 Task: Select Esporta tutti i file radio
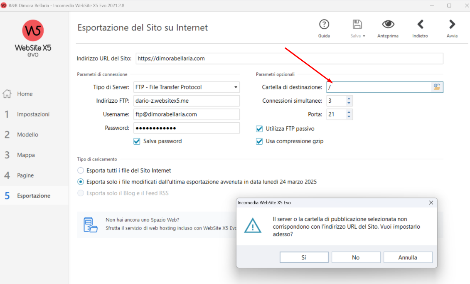[x=81, y=170]
